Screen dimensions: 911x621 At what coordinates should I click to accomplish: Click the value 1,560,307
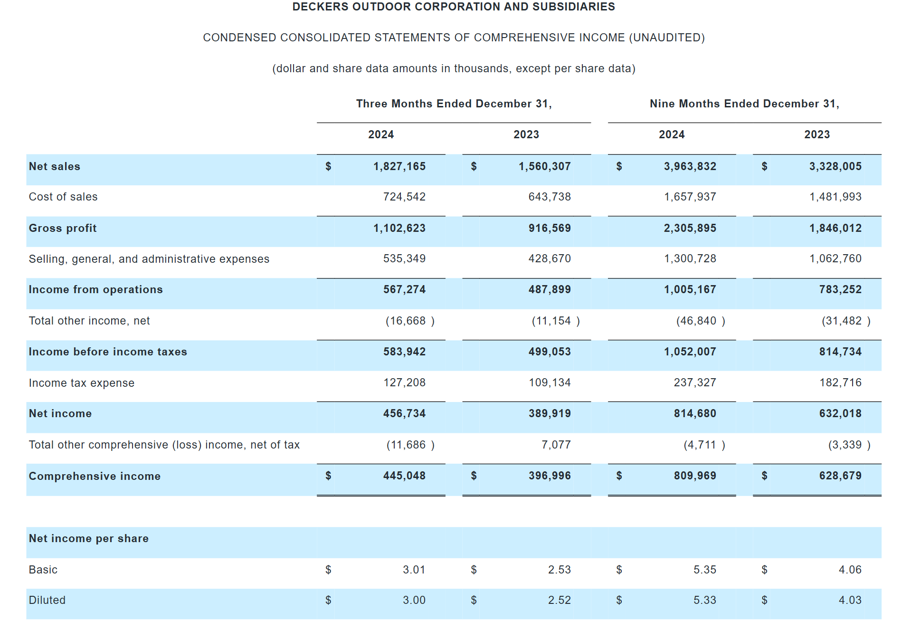coord(545,166)
